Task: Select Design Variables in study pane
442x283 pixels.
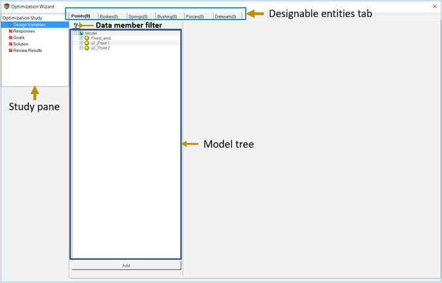Action: [x=29, y=25]
